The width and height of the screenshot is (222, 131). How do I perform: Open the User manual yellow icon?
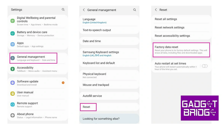(x=13, y=94)
